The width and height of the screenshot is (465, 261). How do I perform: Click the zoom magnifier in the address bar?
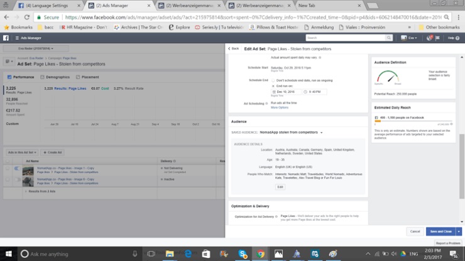[x=446, y=17]
